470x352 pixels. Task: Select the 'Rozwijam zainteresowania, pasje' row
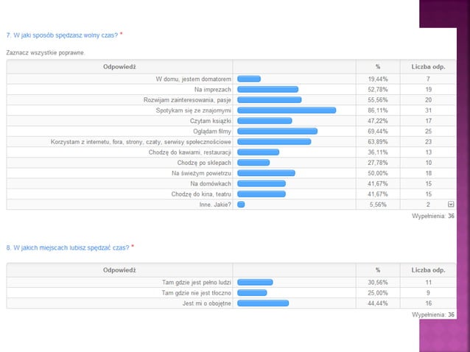click(231, 100)
